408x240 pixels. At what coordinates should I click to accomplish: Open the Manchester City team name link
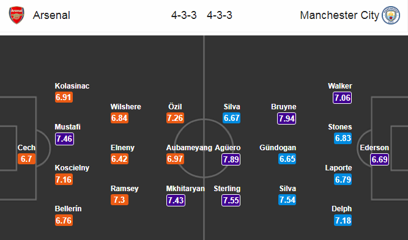click(x=339, y=15)
